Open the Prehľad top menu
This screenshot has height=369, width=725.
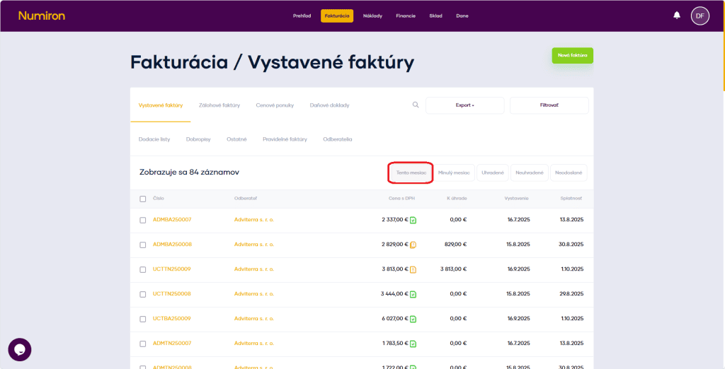click(x=302, y=16)
